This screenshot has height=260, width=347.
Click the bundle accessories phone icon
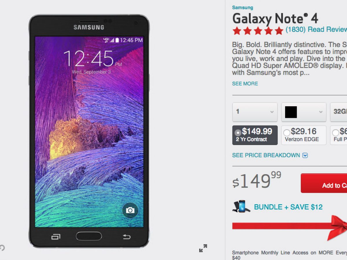pyautogui.click(x=239, y=207)
